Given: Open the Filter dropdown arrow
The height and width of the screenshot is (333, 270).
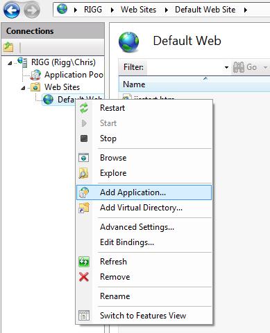Looking at the screenshot, I should [x=226, y=67].
